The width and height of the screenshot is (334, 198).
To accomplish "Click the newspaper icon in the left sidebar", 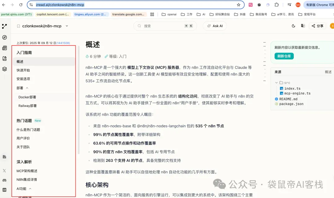I will tap(4, 48).
